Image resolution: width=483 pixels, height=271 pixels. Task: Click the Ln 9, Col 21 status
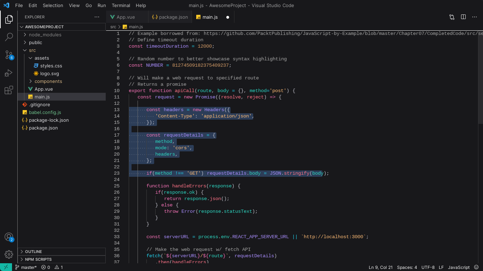coord(380,267)
